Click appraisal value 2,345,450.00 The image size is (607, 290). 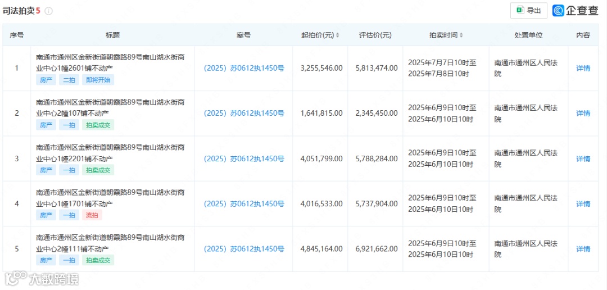coord(376,113)
